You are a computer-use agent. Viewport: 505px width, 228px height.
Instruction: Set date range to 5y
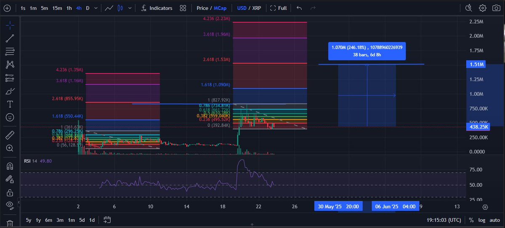click(28, 220)
